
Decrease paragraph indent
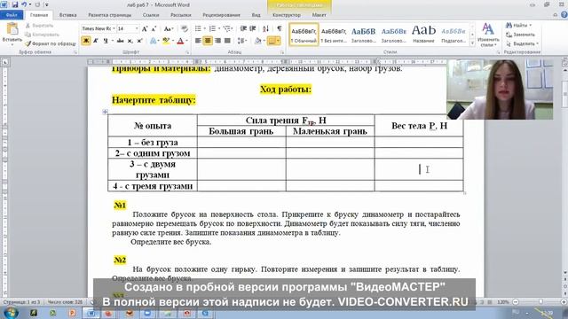[x=243, y=28]
